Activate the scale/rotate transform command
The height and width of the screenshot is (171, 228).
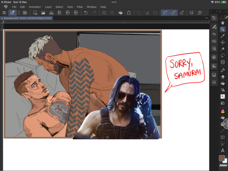129,13
